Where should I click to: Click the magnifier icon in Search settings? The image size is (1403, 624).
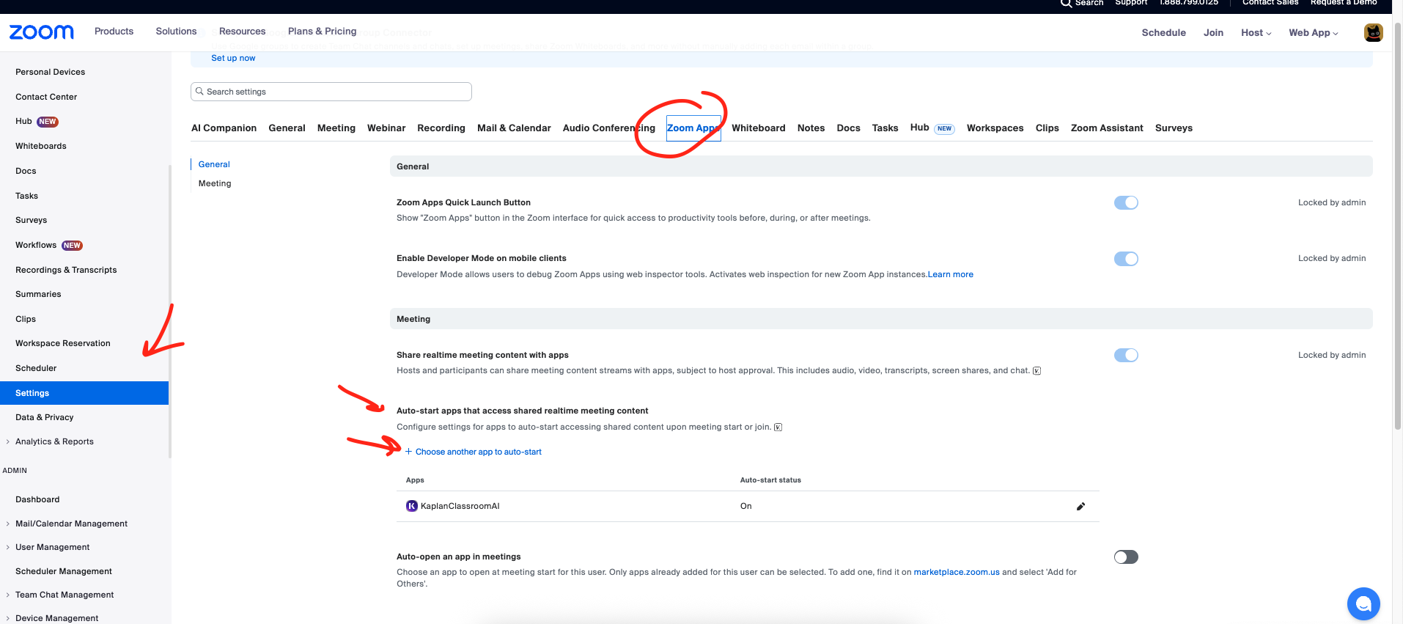coord(199,92)
